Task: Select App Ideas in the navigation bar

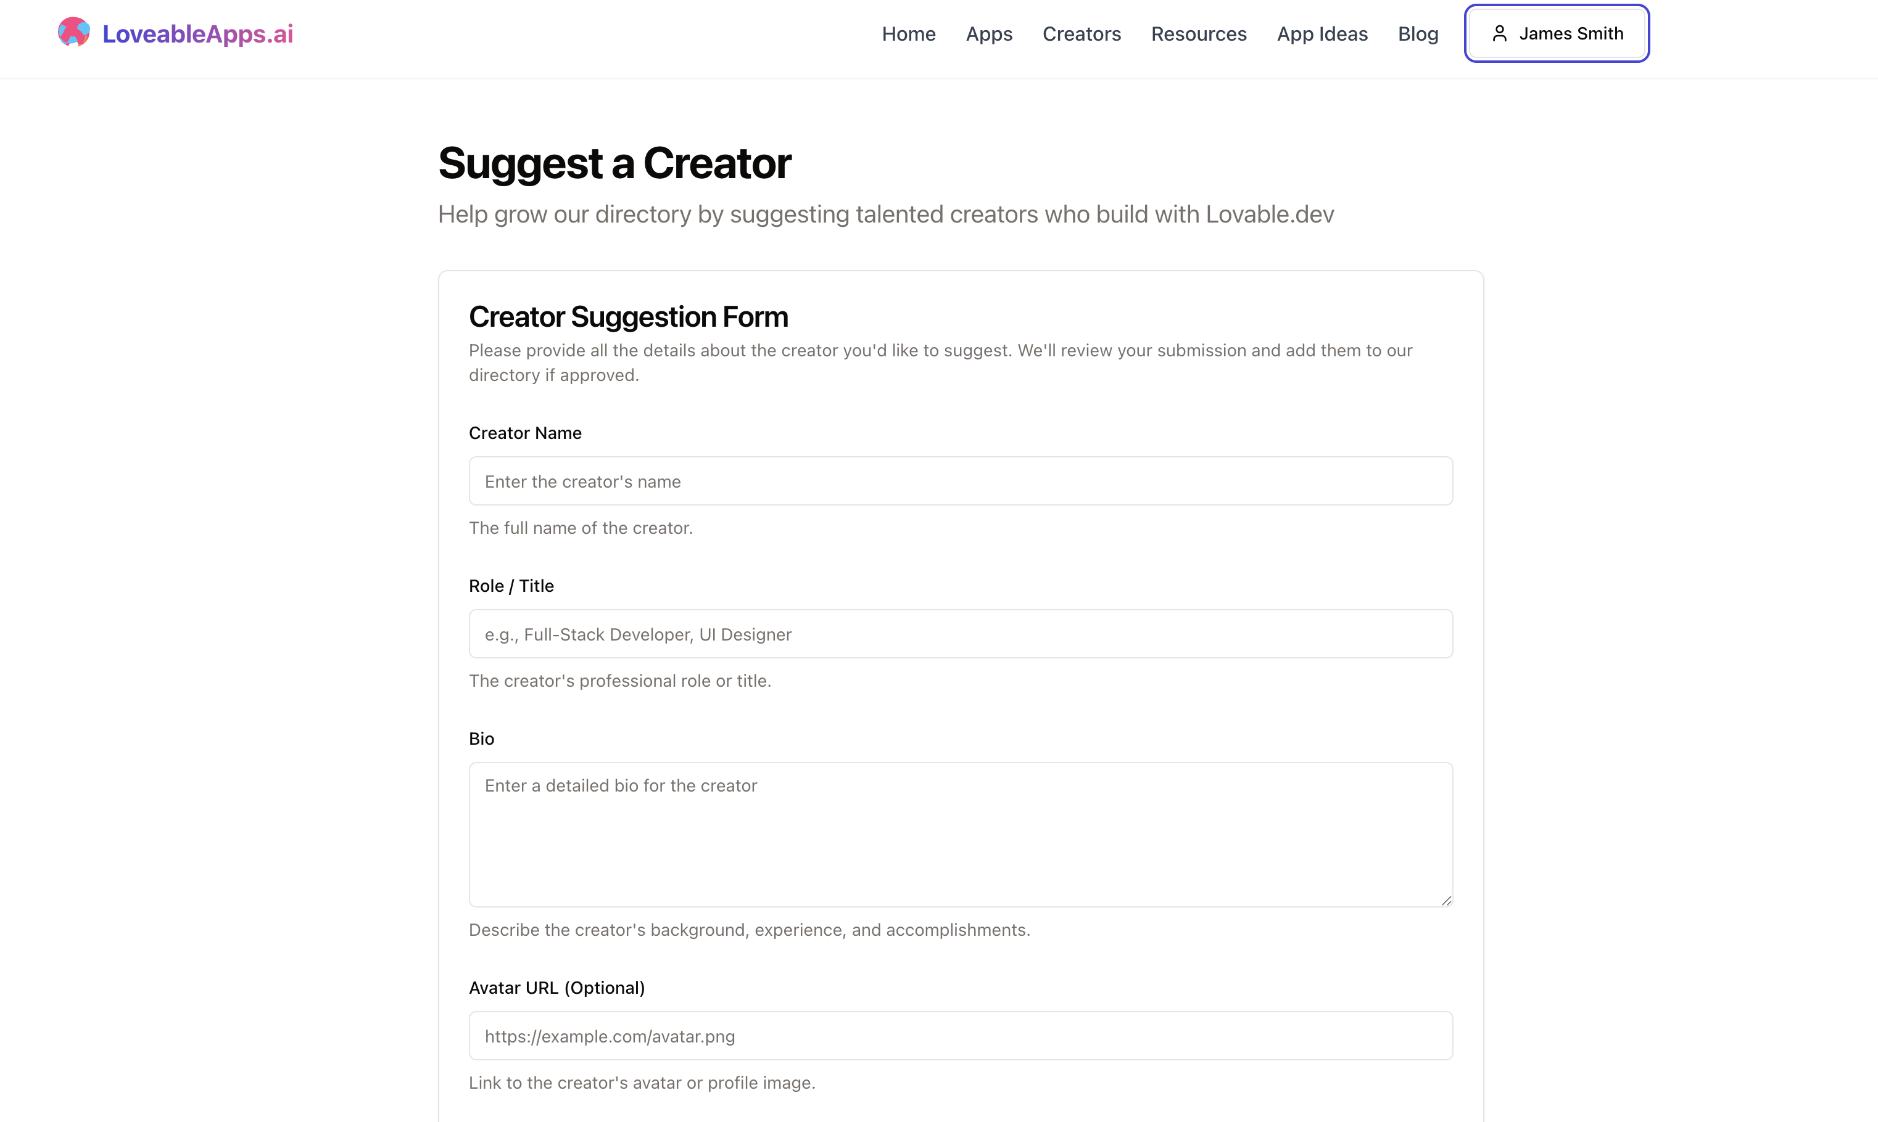Action: (x=1322, y=33)
